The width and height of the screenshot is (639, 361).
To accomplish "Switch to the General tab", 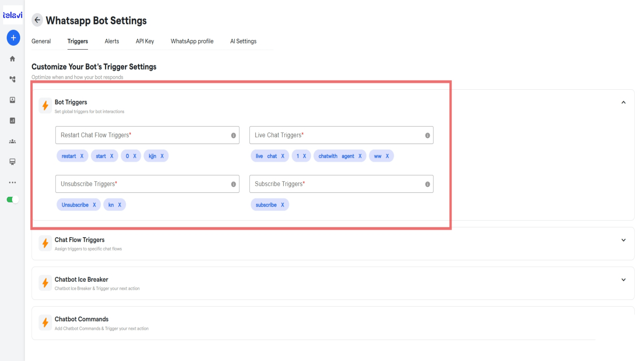I will [x=41, y=41].
